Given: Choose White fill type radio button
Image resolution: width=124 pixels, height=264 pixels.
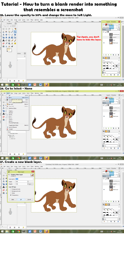Looking at the screenshot, I should pyautogui.click(x=11, y=193).
